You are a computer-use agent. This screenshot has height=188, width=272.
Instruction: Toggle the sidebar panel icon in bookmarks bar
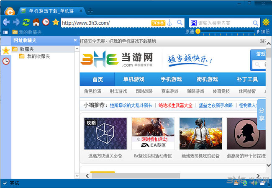[x=5, y=32]
